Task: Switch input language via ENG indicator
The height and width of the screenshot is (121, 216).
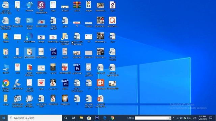Action: point(194,118)
